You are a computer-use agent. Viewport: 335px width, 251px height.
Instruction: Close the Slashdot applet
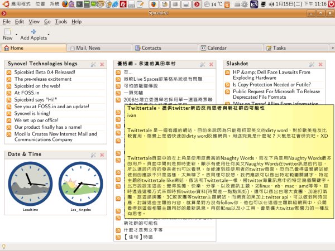pos(320,64)
